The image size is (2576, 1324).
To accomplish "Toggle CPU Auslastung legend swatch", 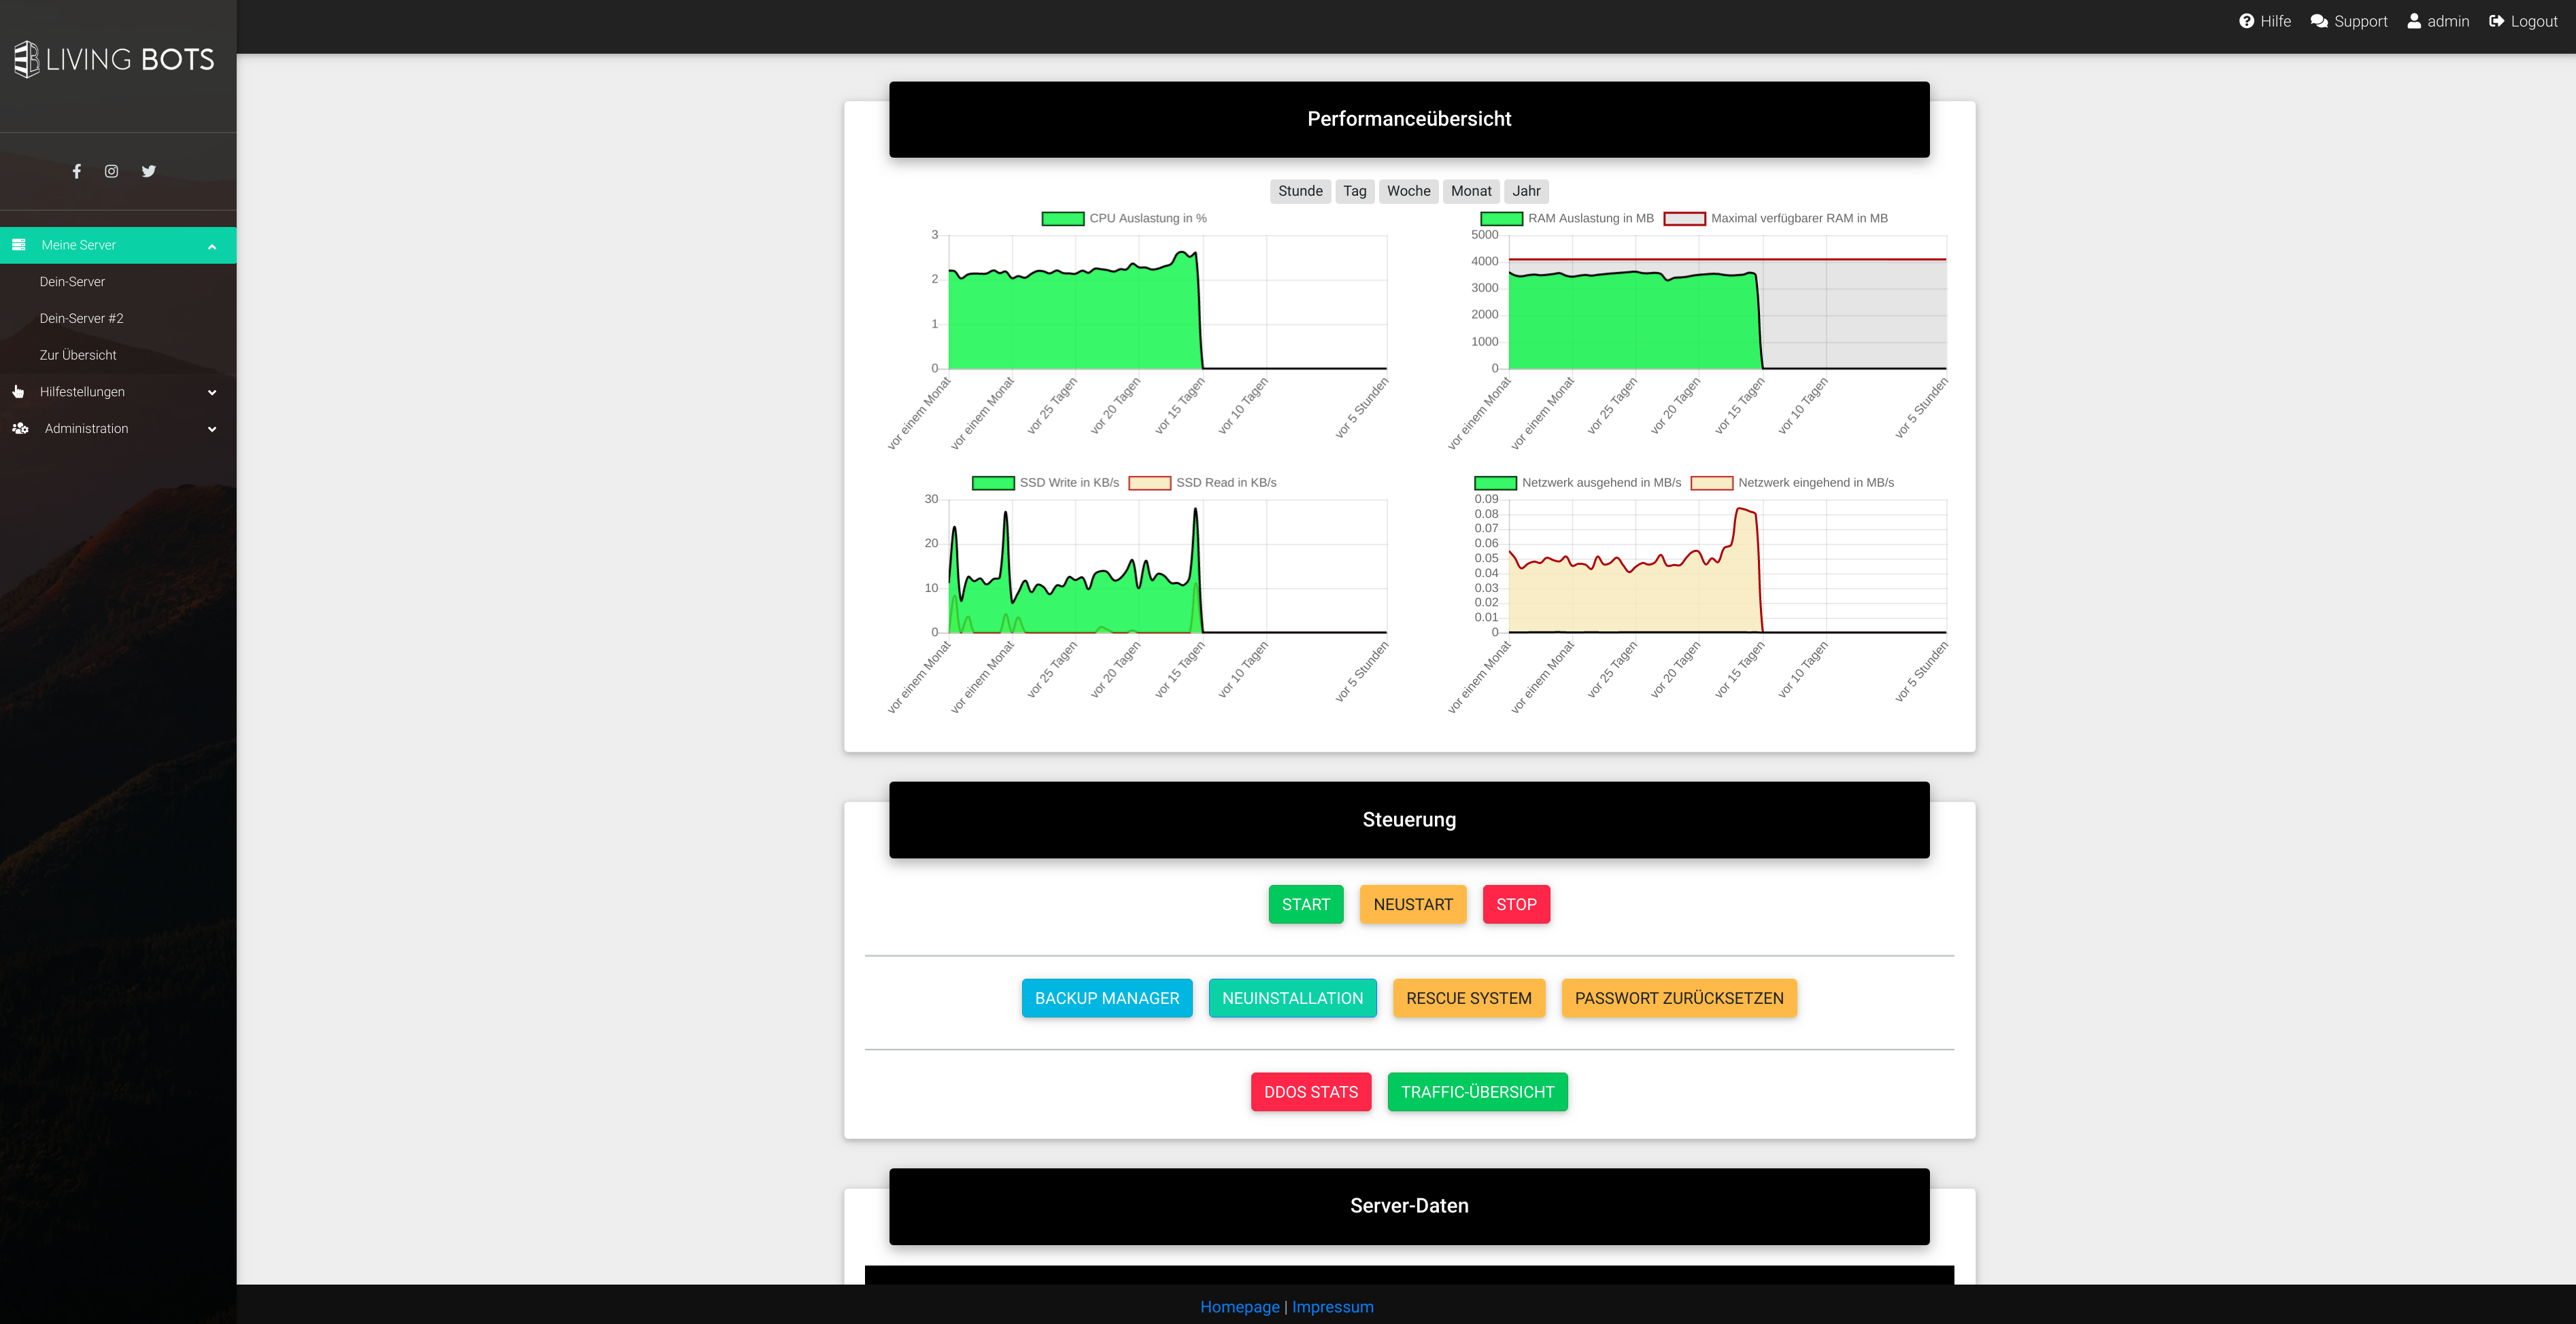I will 1062,219.
